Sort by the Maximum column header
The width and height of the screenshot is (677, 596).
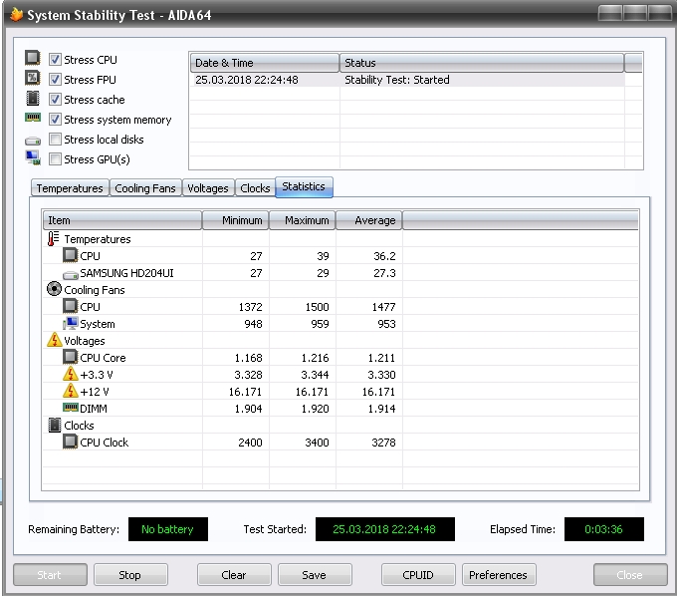[x=303, y=220]
